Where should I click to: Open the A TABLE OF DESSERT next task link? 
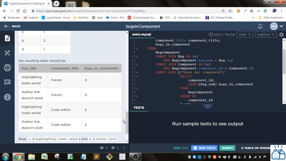coord(255,148)
